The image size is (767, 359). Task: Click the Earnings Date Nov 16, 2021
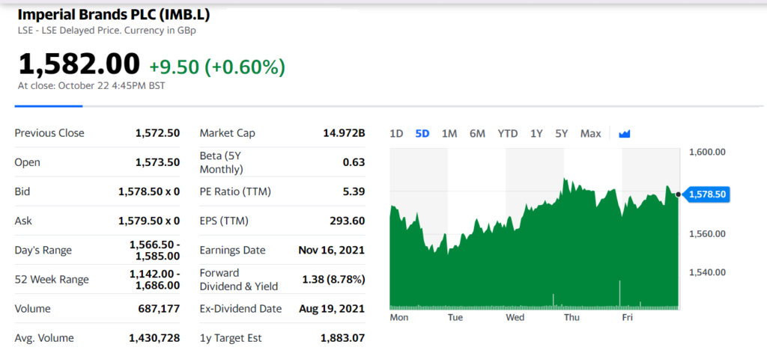(332, 250)
